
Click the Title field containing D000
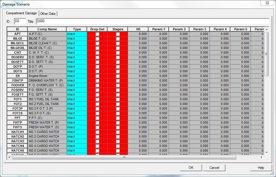click(152, 21)
